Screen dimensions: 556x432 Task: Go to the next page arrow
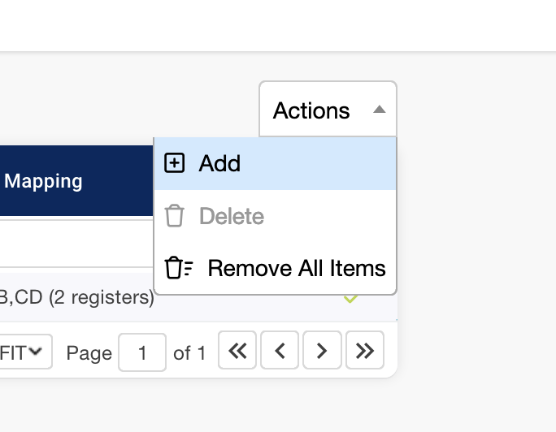[x=322, y=351]
